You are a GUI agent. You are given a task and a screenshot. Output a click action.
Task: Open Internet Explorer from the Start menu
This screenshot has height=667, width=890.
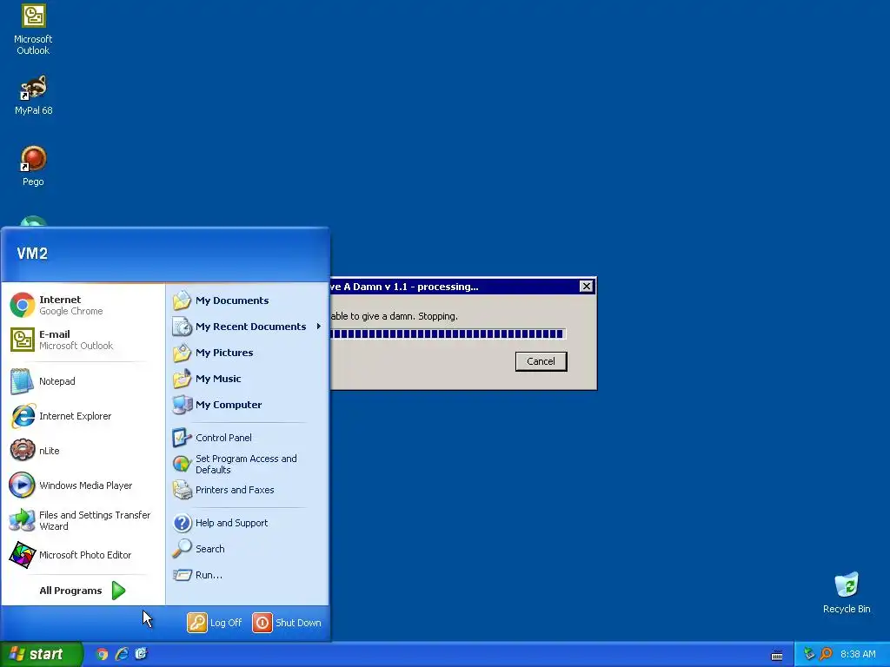pyautogui.click(x=83, y=416)
